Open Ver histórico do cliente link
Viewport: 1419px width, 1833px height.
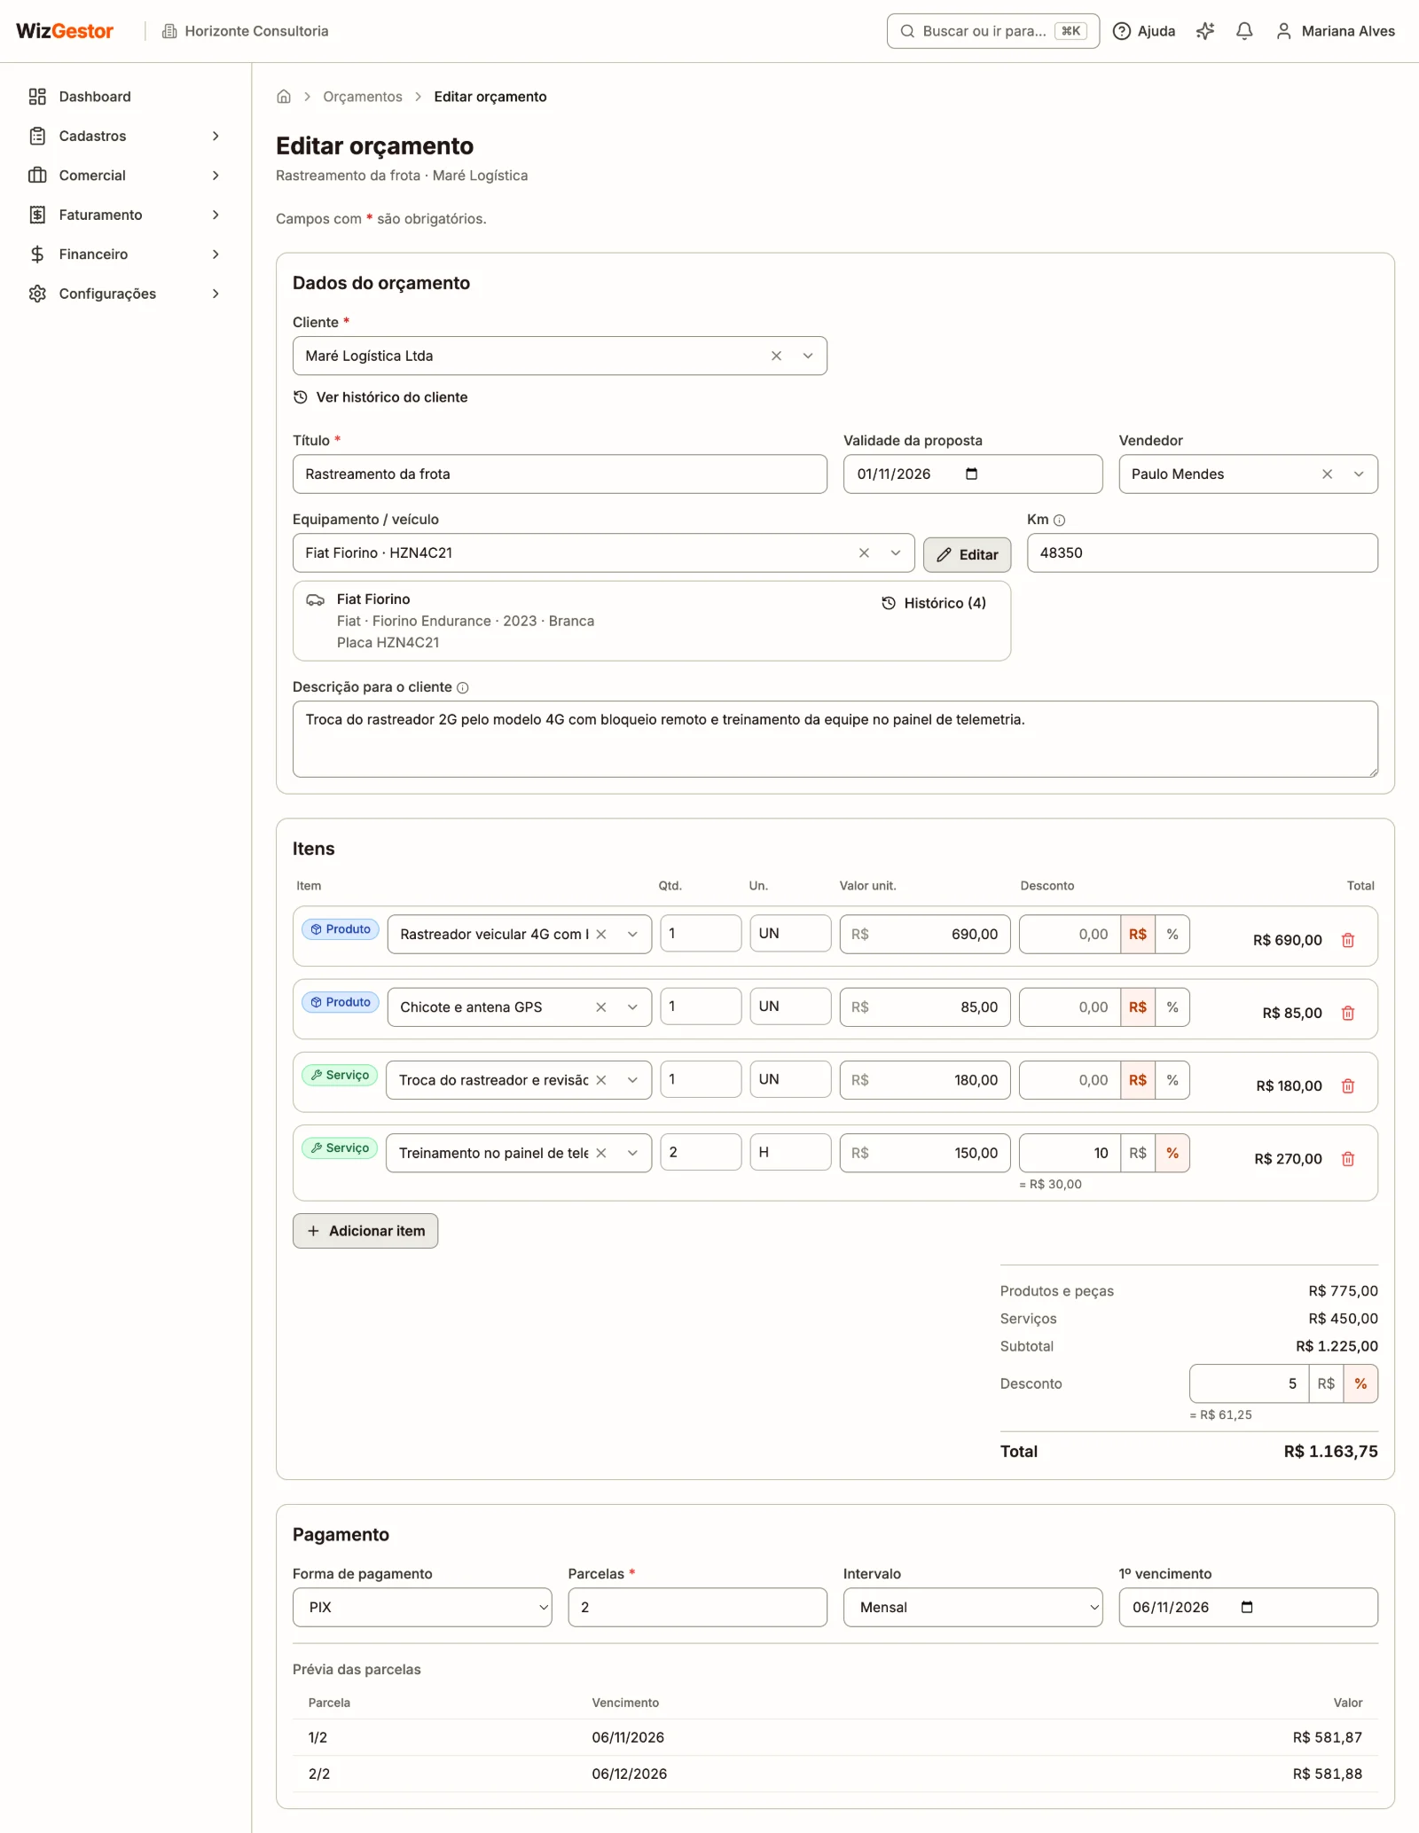tap(380, 397)
